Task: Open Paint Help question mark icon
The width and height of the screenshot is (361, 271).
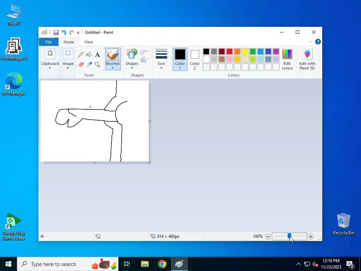Action: coord(318,42)
